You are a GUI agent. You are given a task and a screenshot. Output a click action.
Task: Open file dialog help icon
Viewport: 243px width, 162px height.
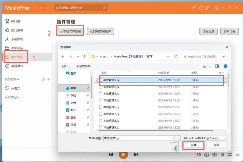coord(225,66)
